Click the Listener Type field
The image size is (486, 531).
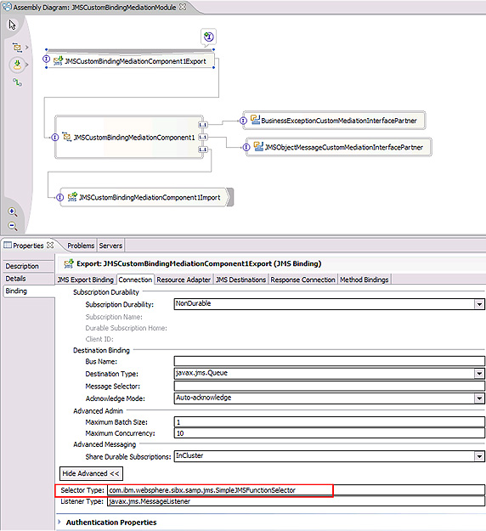coord(296,501)
